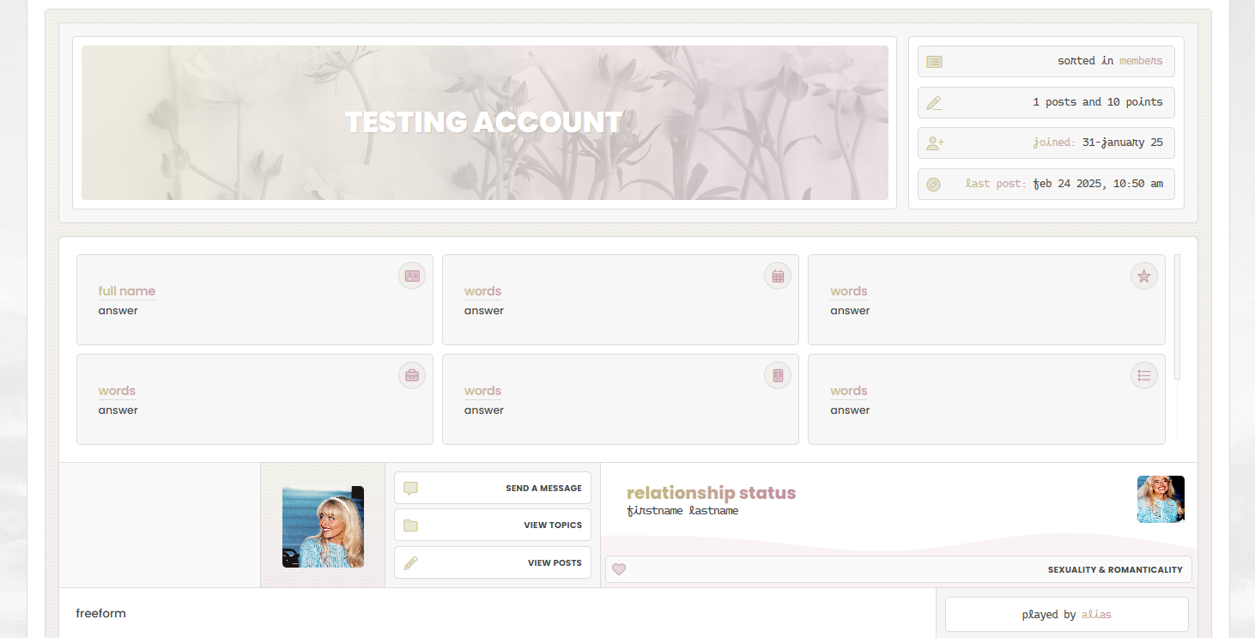
Task: Click the building icon in bottom middle card
Action: click(778, 375)
